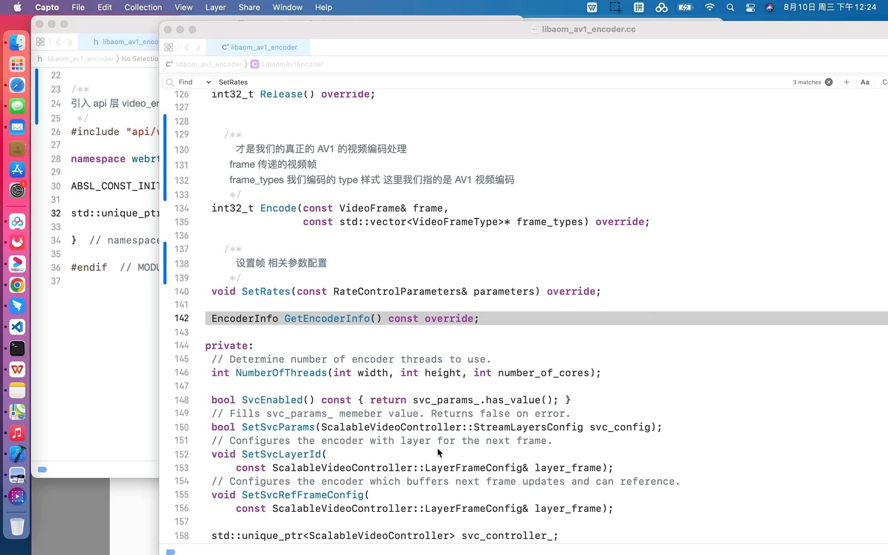This screenshot has height=555, width=888.
Task: Click the screen capture menu bar icon
Action: pos(615,7)
